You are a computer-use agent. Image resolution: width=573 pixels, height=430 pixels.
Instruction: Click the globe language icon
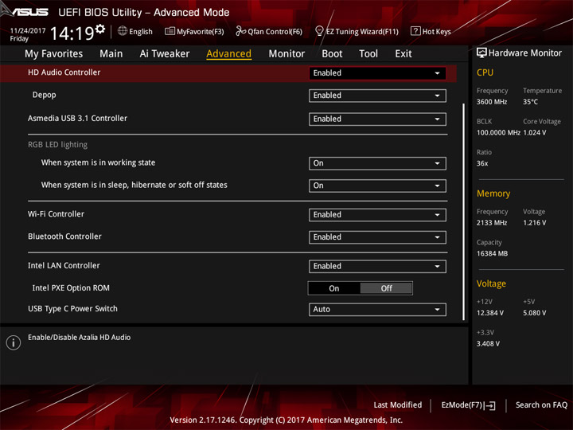click(123, 31)
